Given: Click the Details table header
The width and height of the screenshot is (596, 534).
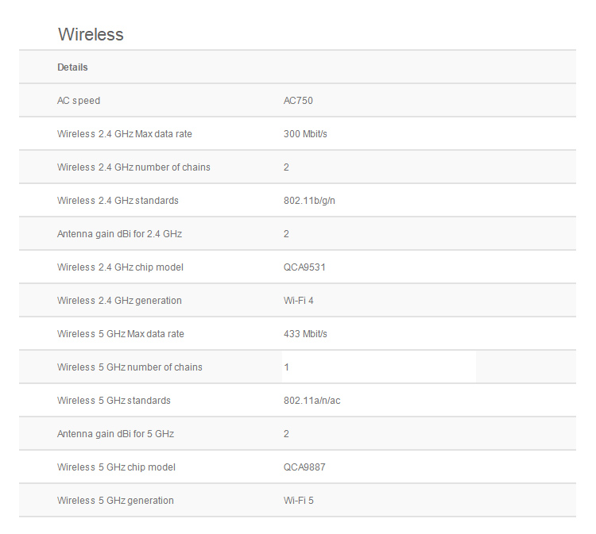Looking at the screenshot, I should point(72,67).
